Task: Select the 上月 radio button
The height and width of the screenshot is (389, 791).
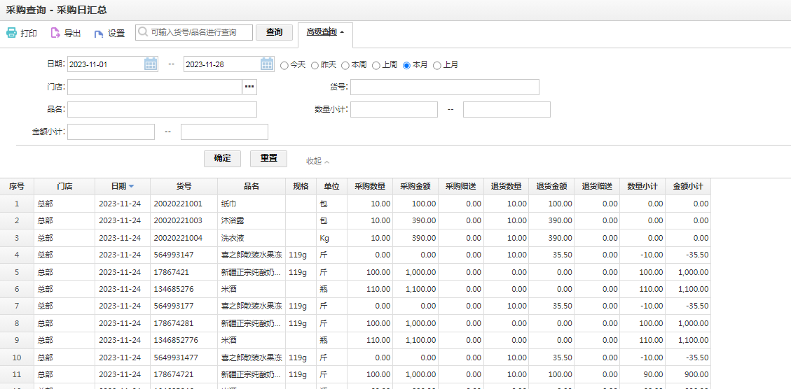Action: 437,66
